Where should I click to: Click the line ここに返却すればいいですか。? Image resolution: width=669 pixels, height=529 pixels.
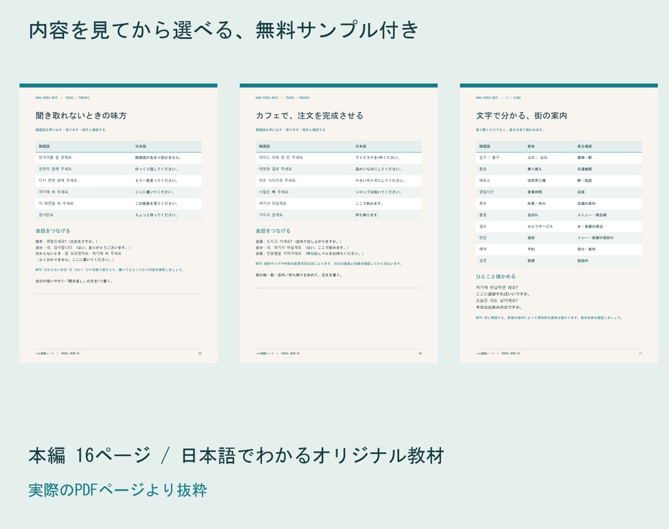tap(503, 294)
